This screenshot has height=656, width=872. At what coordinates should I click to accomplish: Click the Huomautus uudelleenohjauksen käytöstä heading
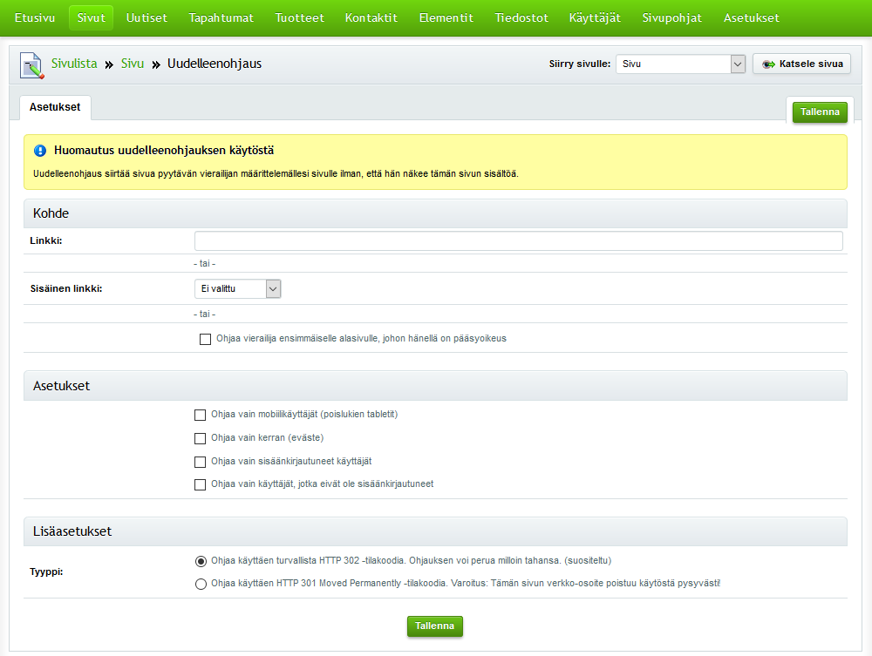click(164, 151)
